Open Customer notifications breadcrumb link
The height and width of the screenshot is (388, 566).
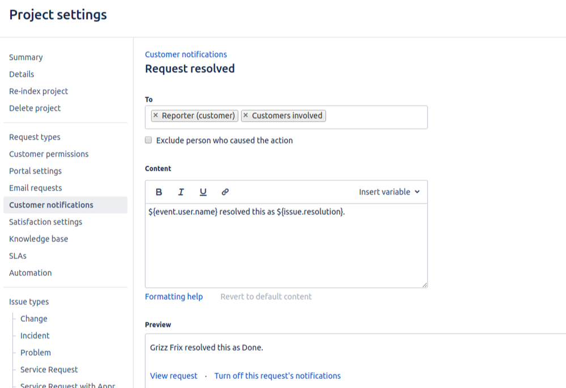click(x=186, y=54)
